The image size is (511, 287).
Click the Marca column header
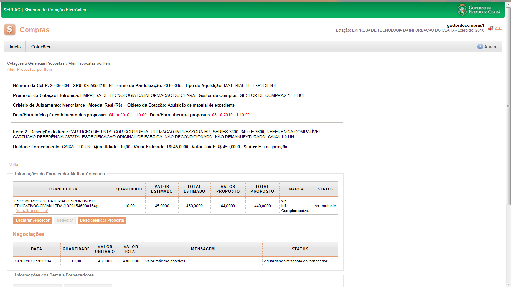pyautogui.click(x=296, y=189)
